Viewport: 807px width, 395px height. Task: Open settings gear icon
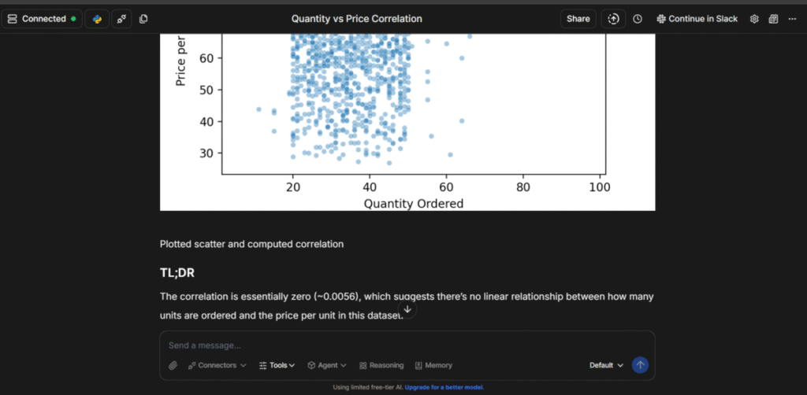click(x=754, y=19)
